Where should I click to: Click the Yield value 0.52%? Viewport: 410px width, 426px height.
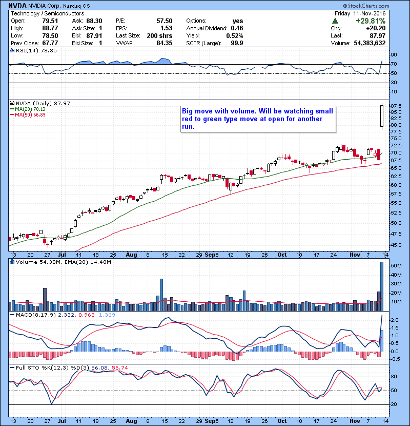point(235,35)
